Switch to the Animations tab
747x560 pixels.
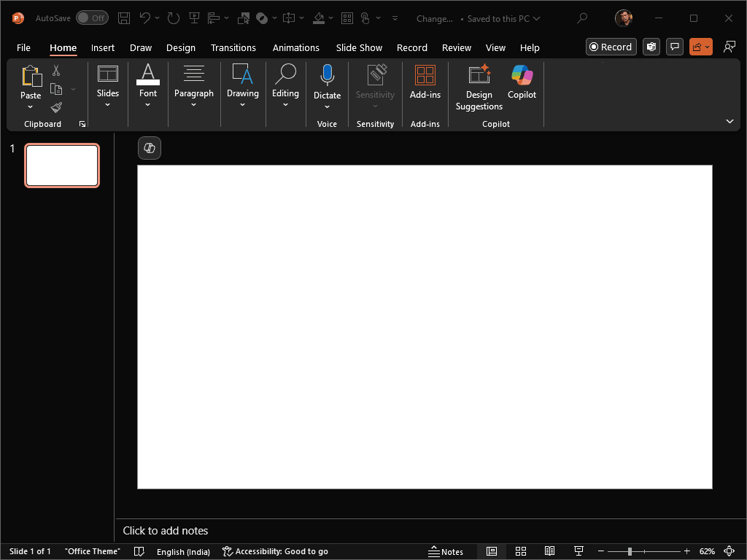[x=295, y=47]
